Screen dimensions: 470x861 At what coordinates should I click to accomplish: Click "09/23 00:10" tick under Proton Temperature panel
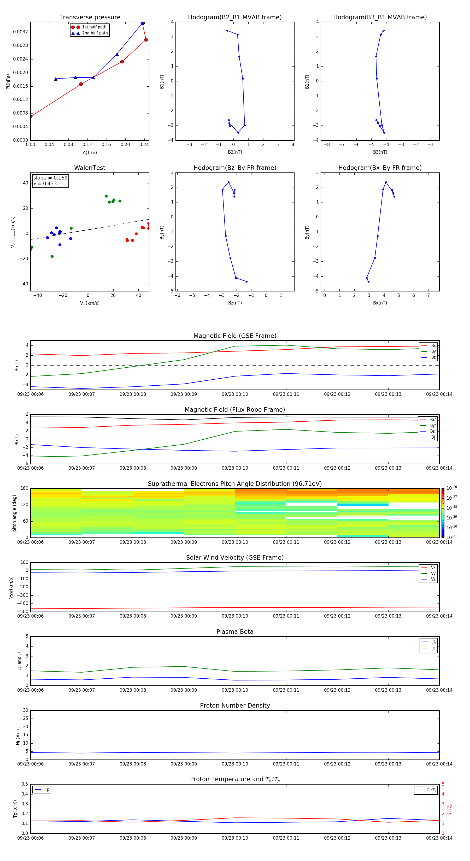coord(235,838)
